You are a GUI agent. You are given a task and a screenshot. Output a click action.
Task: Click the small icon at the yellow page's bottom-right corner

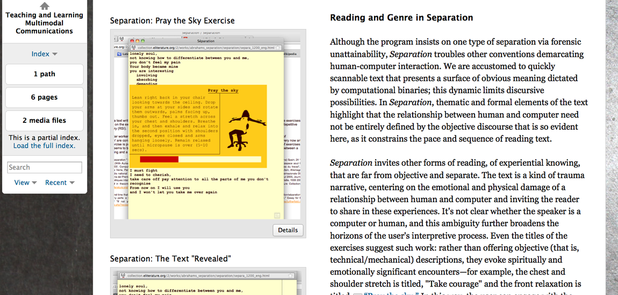point(277,215)
